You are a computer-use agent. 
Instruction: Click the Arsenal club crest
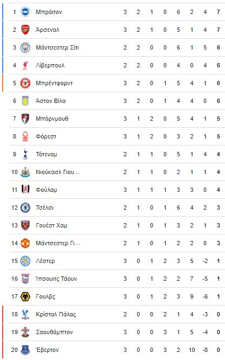click(x=25, y=30)
